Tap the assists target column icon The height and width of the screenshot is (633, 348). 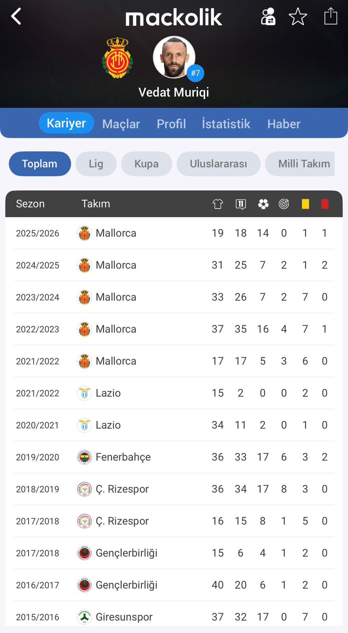pyautogui.click(x=284, y=204)
